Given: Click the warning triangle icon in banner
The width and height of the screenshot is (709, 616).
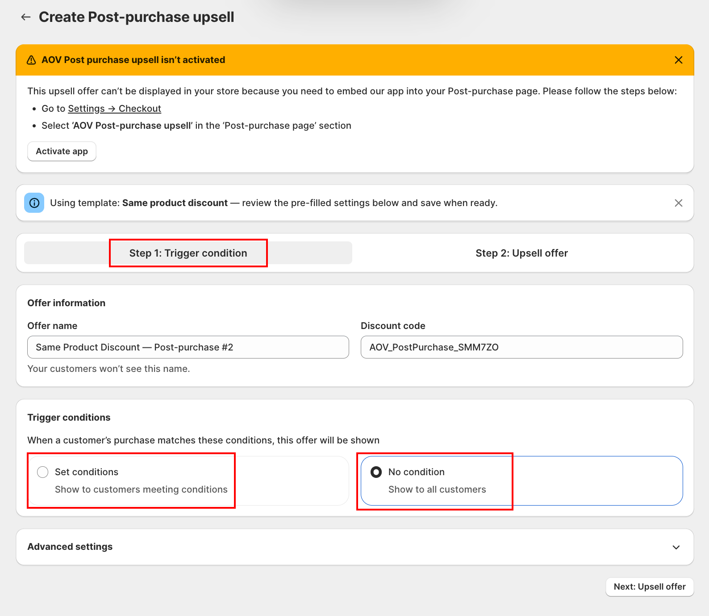Looking at the screenshot, I should pos(31,60).
